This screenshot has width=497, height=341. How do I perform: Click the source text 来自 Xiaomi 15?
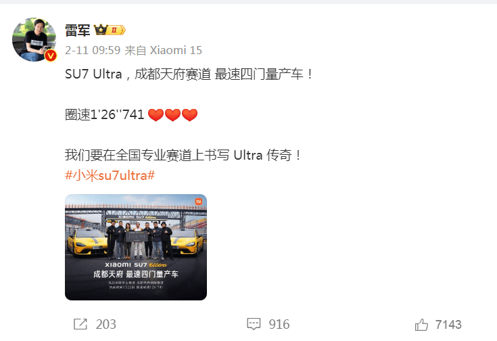tap(163, 50)
